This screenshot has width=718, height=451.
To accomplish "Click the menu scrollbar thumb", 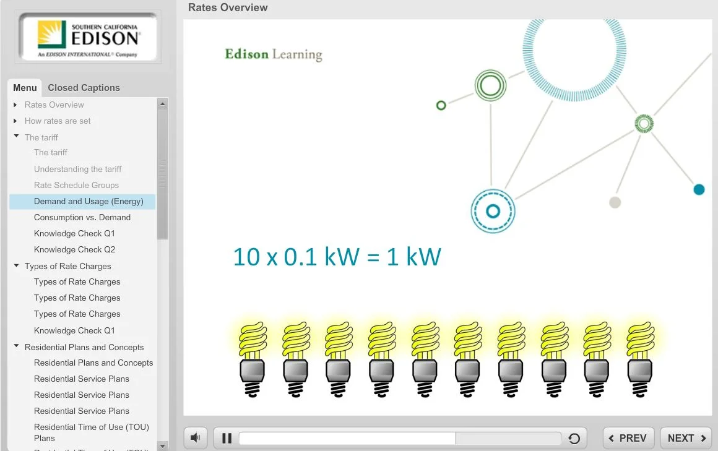I will click(x=163, y=175).
